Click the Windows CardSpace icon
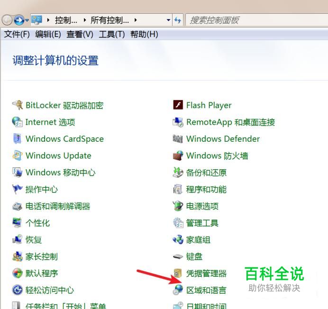The image size is (328, 309). (x=18, y=139)
